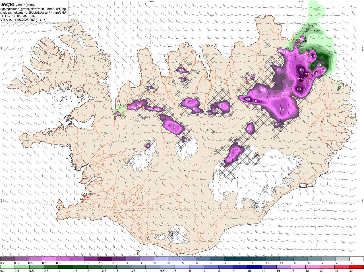The height and width of the screenshot is (273, 364).
Task: Select the pale grey swatch labeled 25 in upper legend
Action: pyautogui.click(x=343, y=259)
